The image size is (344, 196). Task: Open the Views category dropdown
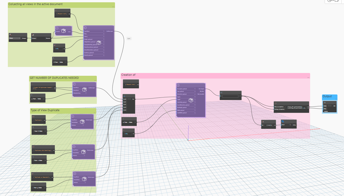pyautogui.click(x=15, y=38)
